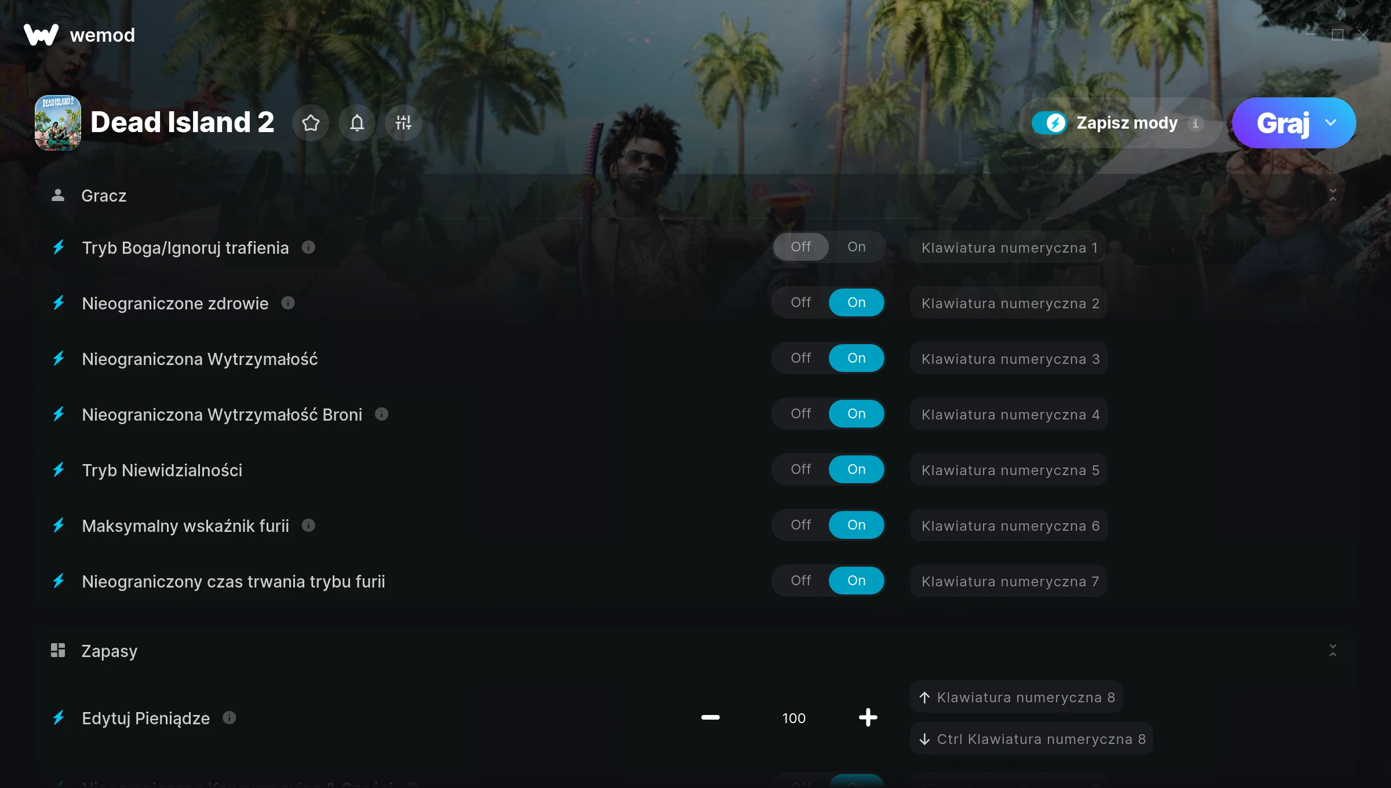1391x788 pixels.
Task: Click info icon next to Nieograniczone zdrowie
Action: (x=288, y=303)
